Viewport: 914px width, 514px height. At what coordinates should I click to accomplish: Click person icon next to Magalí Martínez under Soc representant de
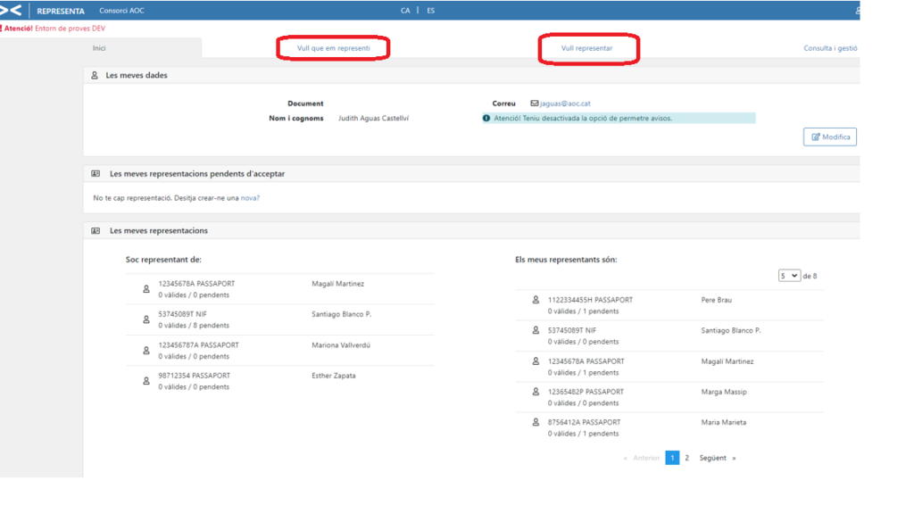pos(146,289)
